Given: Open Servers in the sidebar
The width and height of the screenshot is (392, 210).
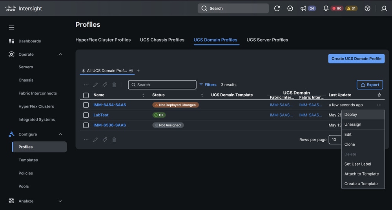Looking at the screenshot, I should click(x=26, y=67).
